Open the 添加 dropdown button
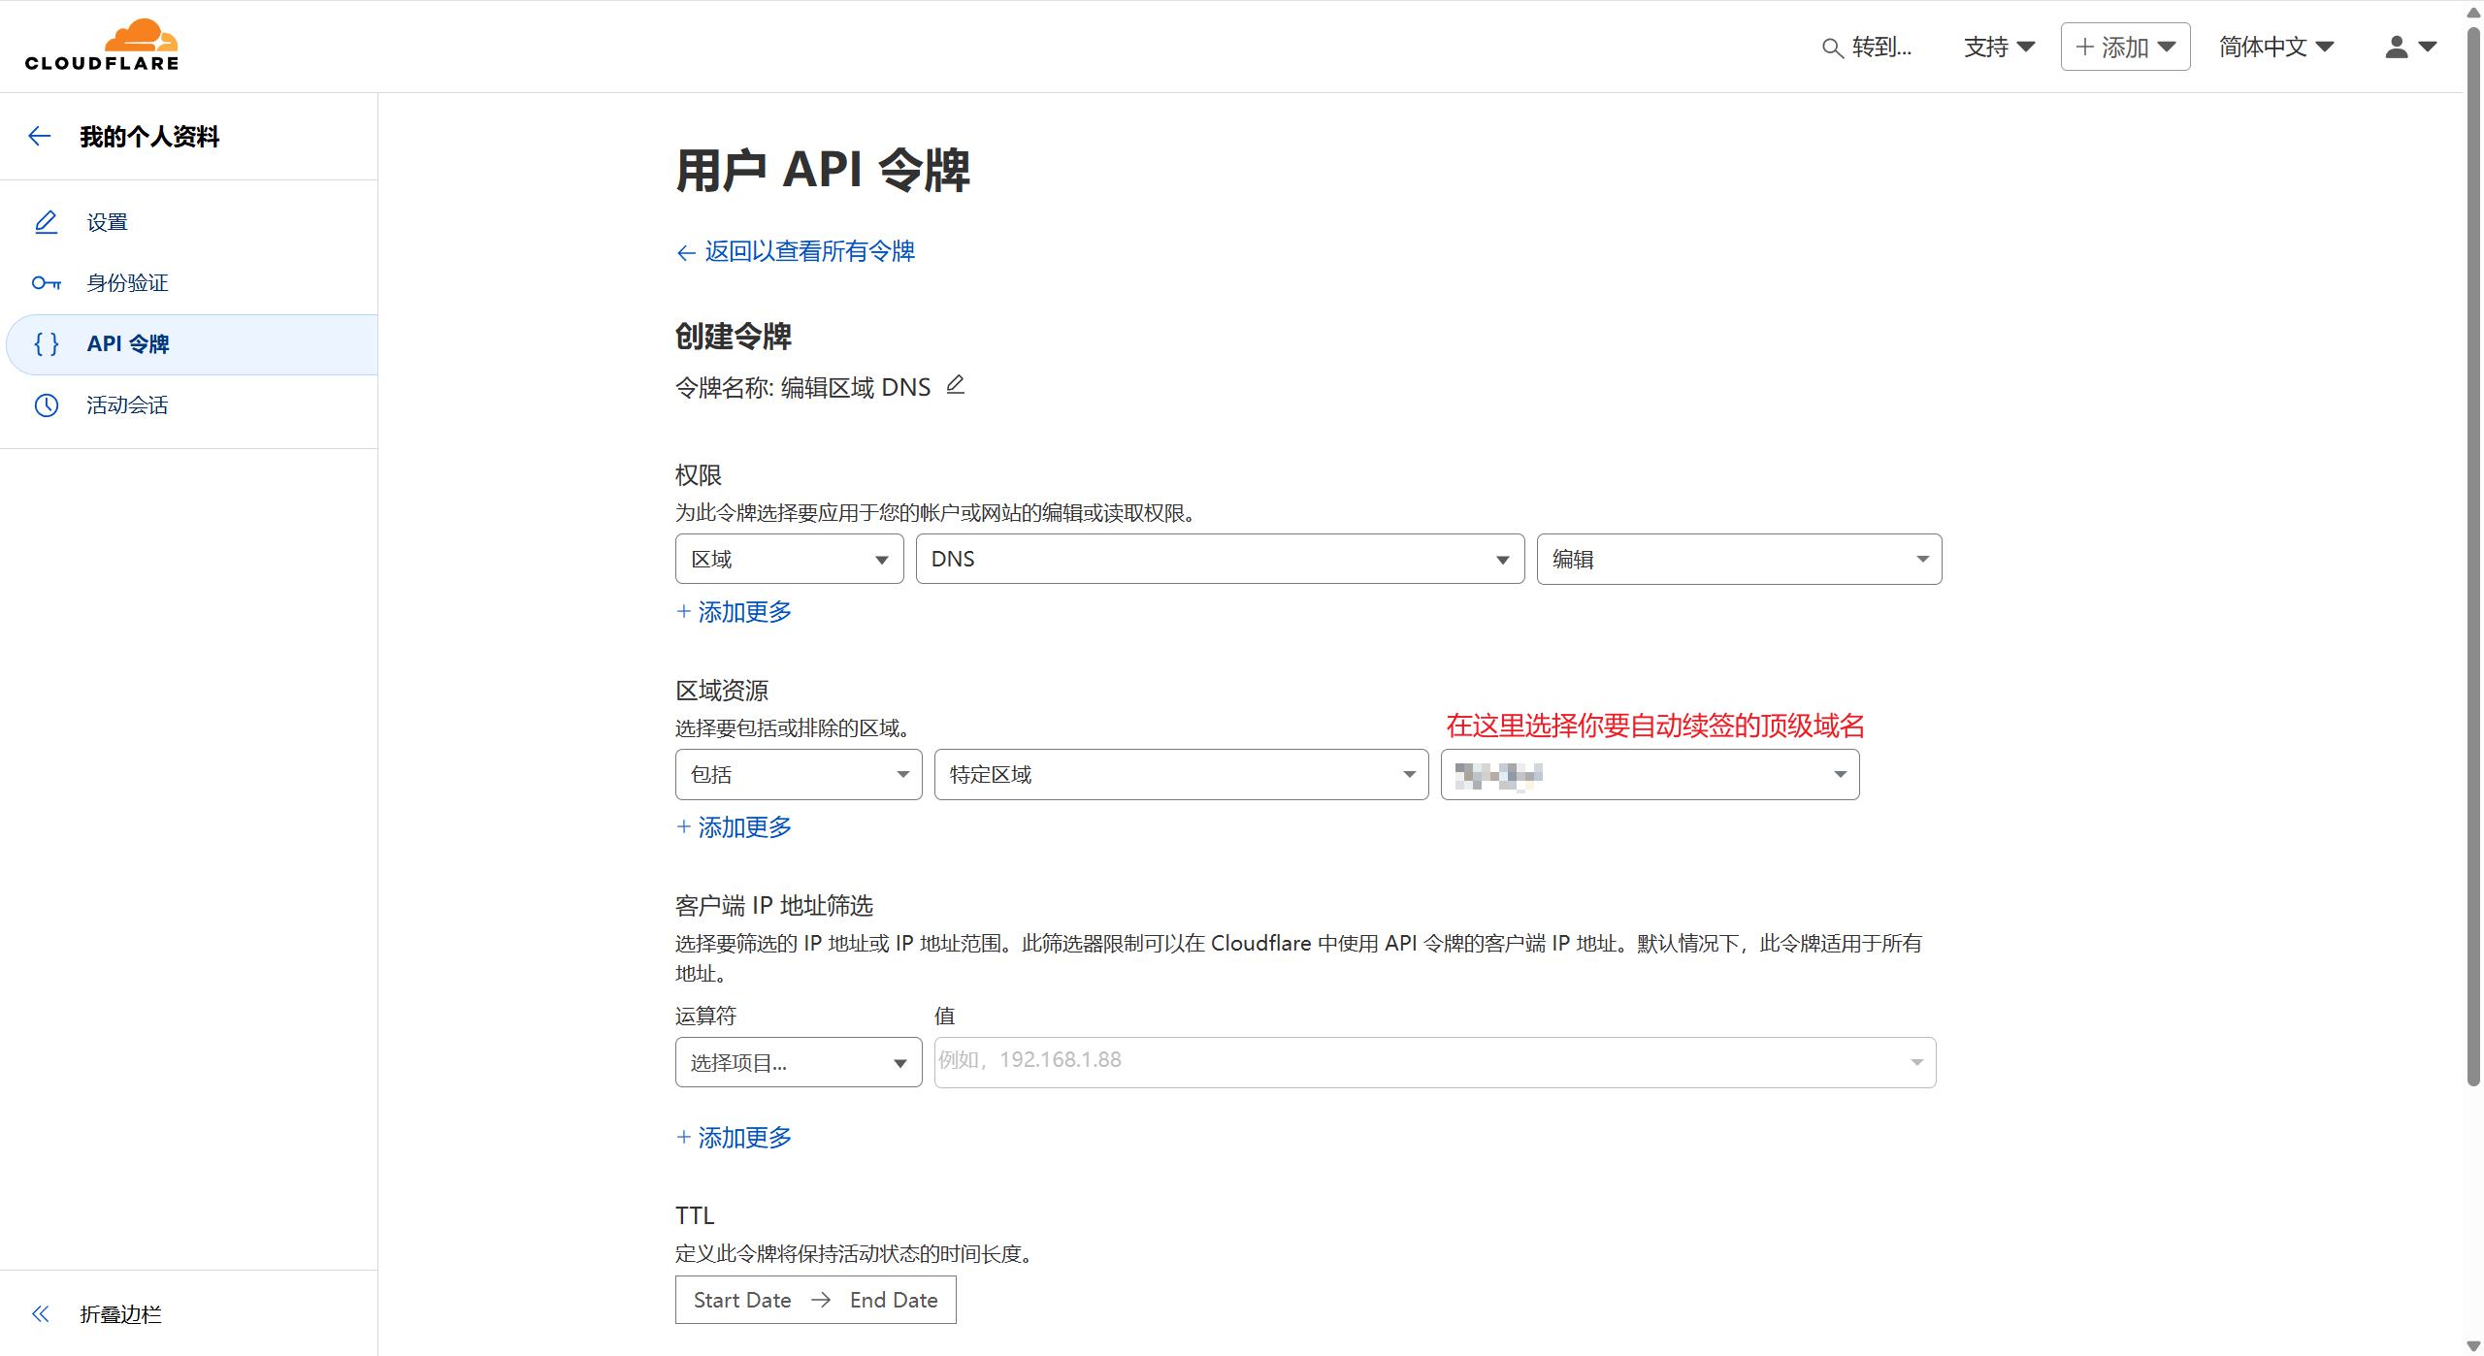Image resolution: width=2484 pixels, height=1356 pixels. point(2125,47)
